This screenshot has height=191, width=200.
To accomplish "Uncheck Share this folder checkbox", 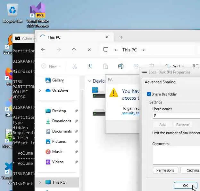I will point(149,94).
